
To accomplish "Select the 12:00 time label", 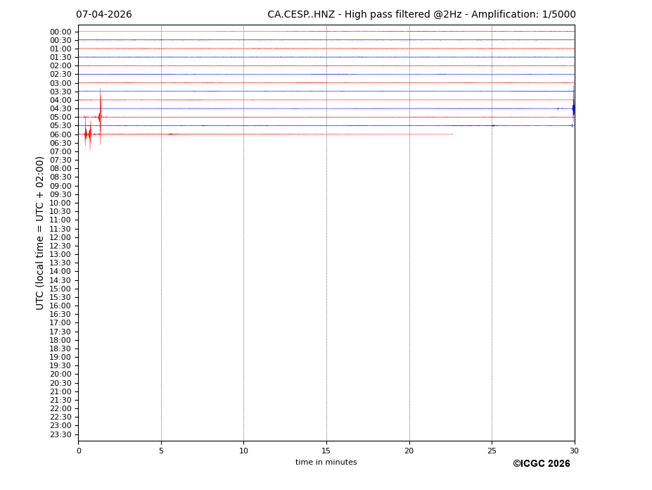I will coord(60,237).
